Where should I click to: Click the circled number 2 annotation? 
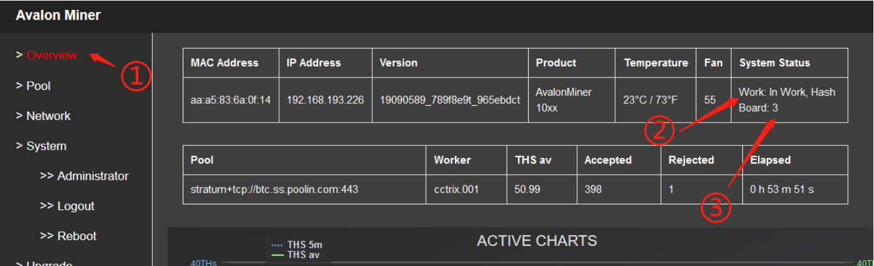659,131
